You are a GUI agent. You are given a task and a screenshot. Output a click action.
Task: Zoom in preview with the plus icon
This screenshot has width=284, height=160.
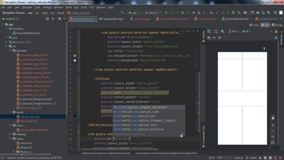point(273,125)
